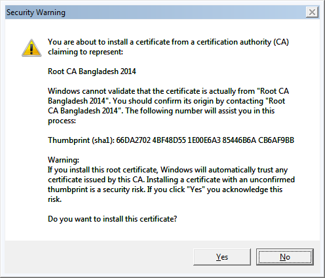Click the Warning: heading text
This screenshot has height=278, width=325.
coord(64,160)
